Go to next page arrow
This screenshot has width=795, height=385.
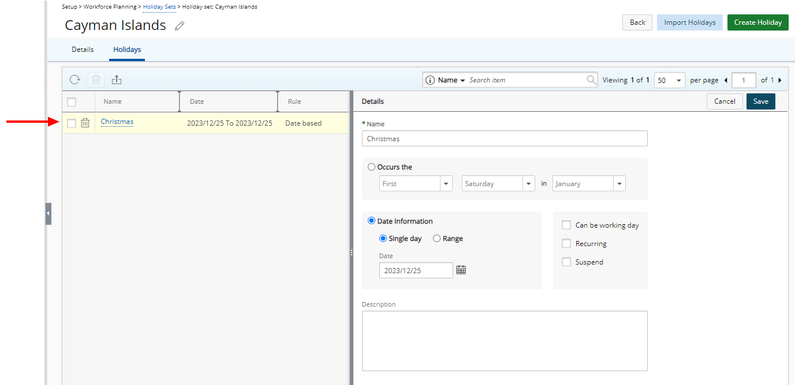(x=780, y=80)
